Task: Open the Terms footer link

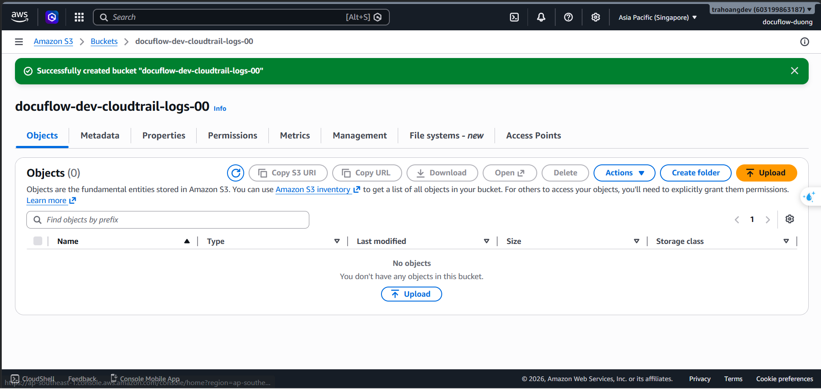Action: point(733,379)
